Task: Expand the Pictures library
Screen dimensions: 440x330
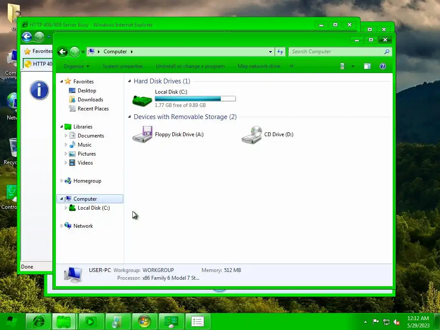Action: point(66,154)
